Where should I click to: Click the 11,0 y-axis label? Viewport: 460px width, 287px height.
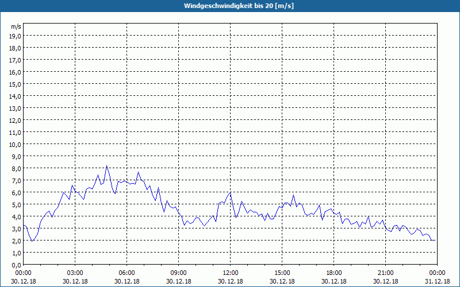point(16,133)
